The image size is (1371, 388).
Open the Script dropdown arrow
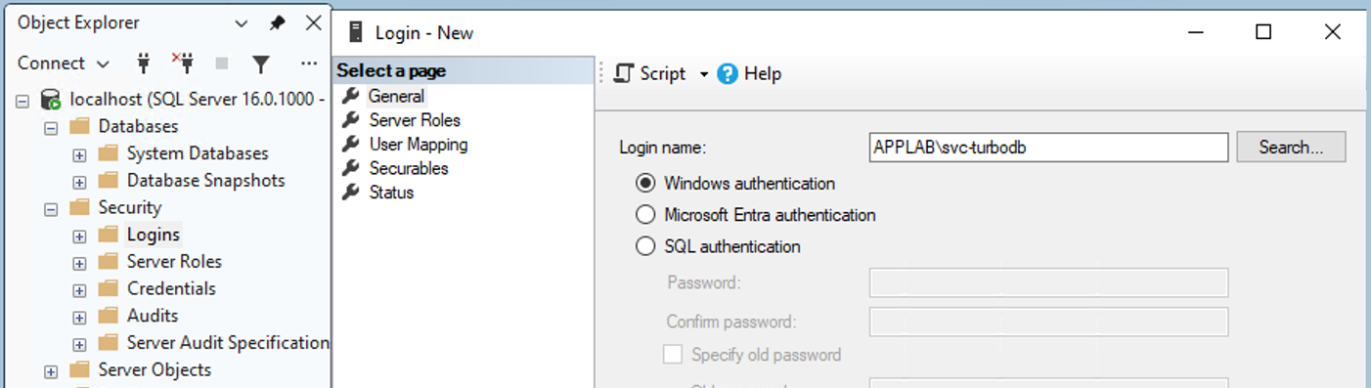tap(703, 74)
